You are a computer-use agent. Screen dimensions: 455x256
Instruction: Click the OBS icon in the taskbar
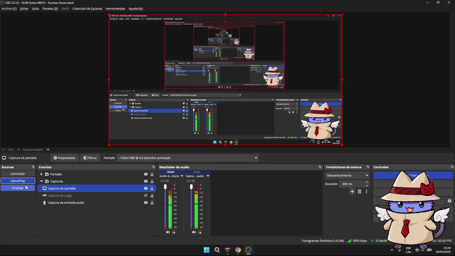[x=248, y=250]
